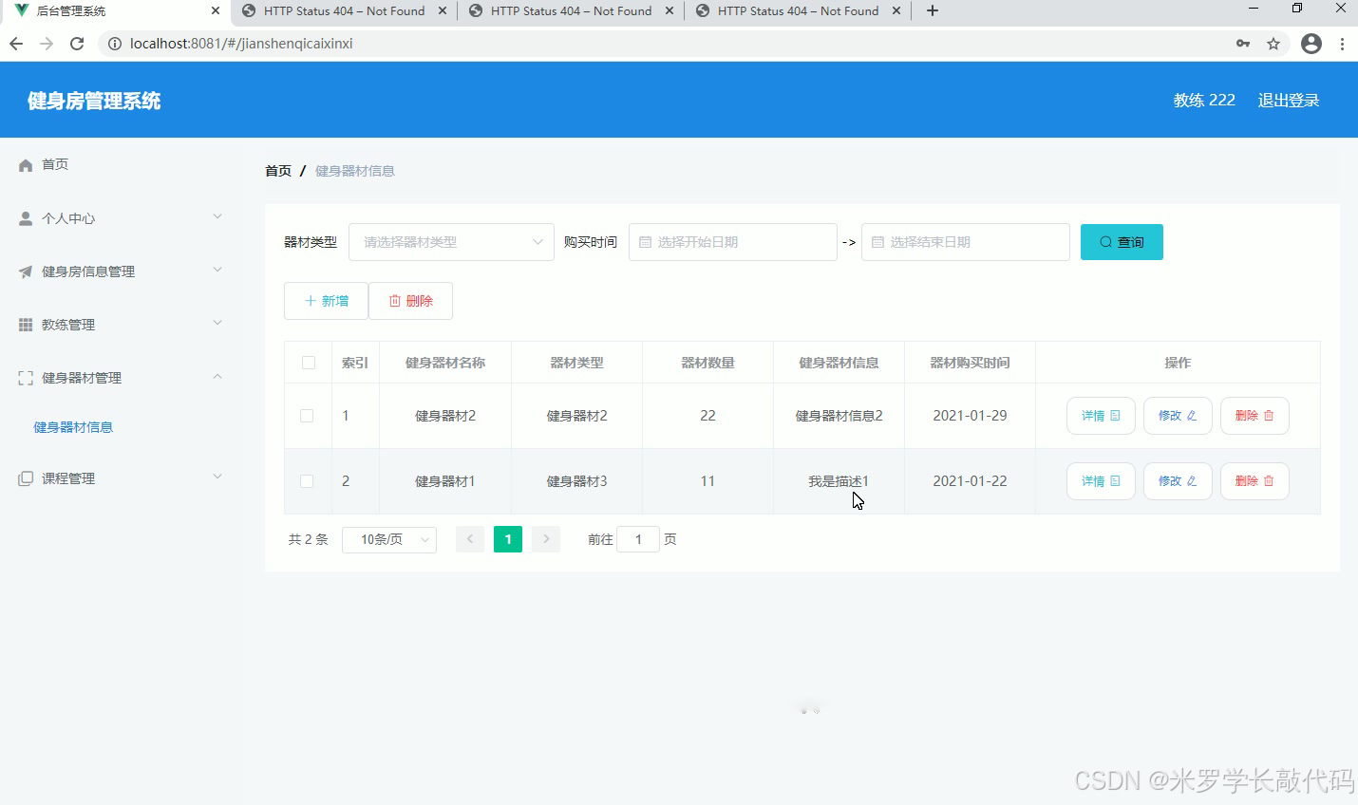The image size is (1358, 805).
Task: Open 详情 for the 健身器材2 row
Action: pyautogui.click(x=1101, y=416)
